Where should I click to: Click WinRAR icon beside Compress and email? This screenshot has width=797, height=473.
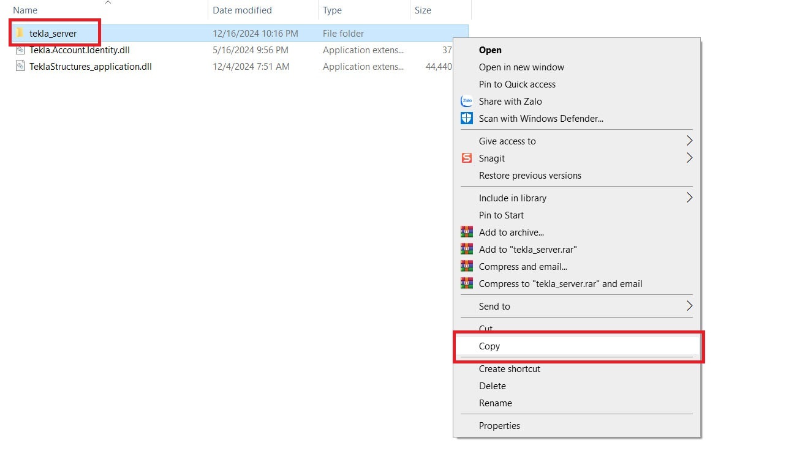coord(467,267)
